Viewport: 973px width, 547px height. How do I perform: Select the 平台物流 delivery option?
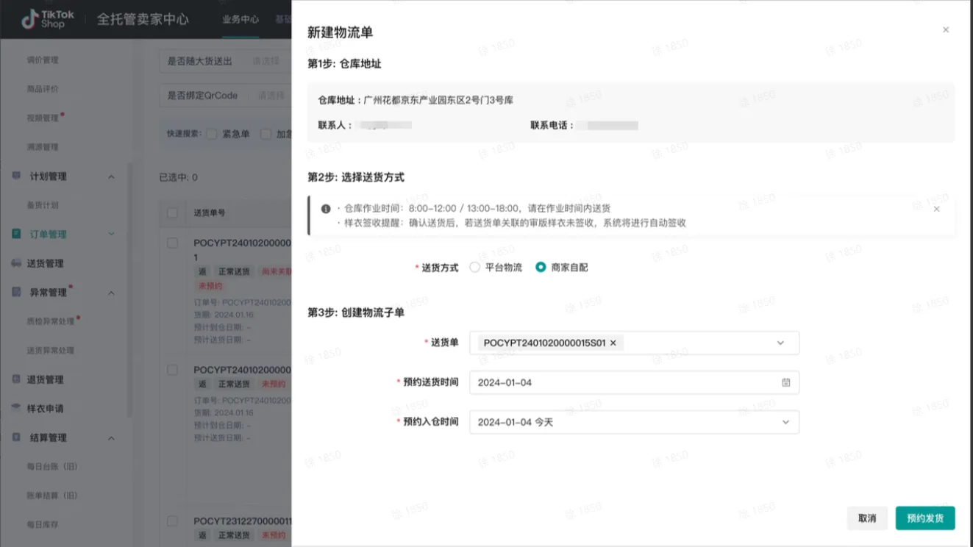pyautogui.click(x=496, y=268)
